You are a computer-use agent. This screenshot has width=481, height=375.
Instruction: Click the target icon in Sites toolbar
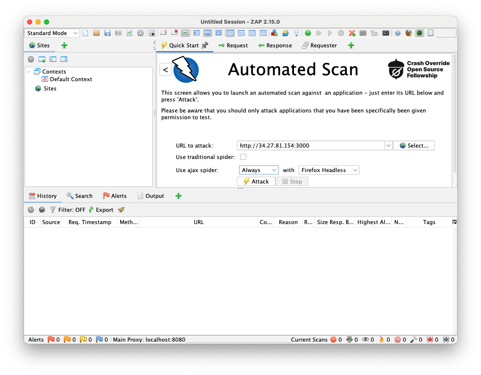31,59
